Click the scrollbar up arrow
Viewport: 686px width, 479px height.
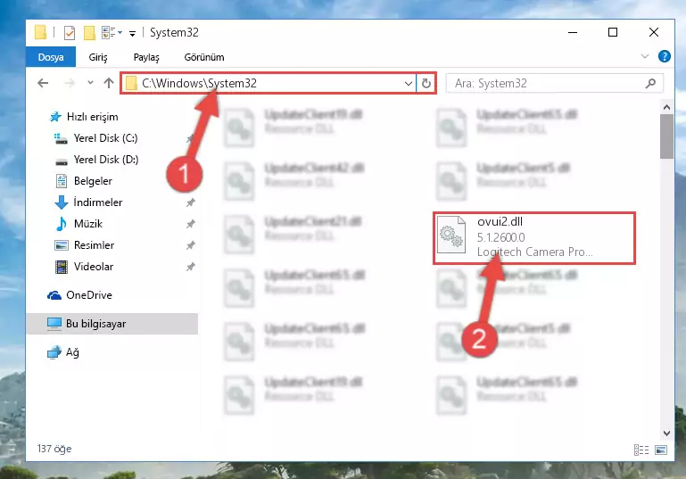[666, 107]
